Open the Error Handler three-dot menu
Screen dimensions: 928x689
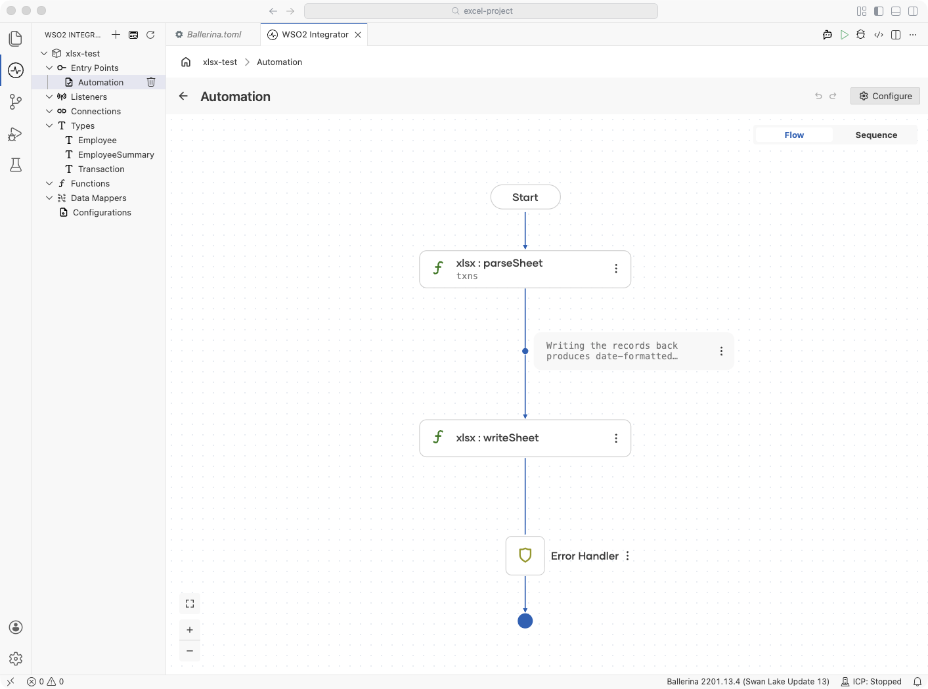click(628, 556)
